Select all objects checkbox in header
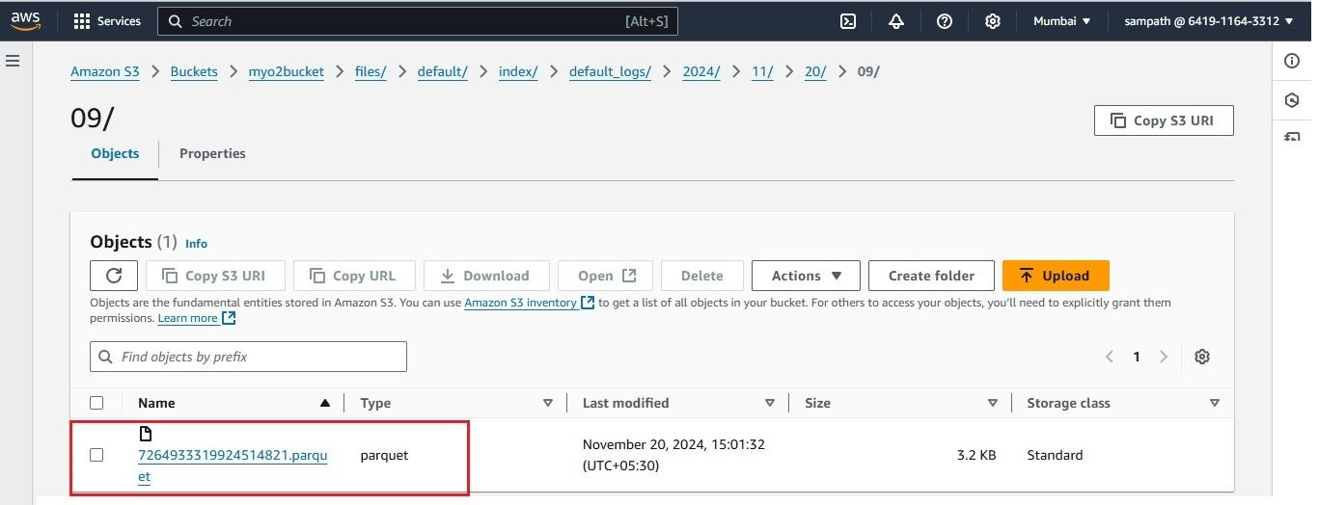This screenshot has width=1318, height=505. point(96,403)
